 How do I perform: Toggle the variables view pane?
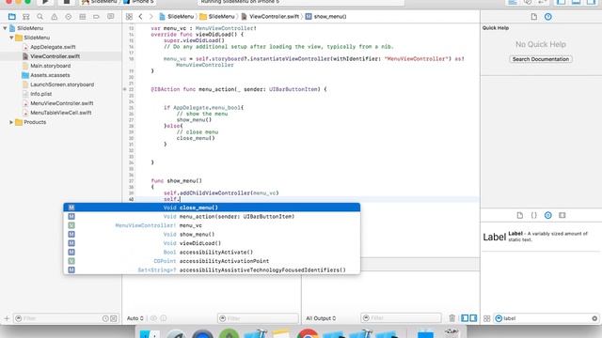pos(465,318)
